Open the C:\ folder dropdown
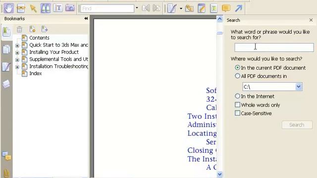Image resolution: width=317 pixels, height=178 pixels. pyautogui.click(x=299, y=87)
